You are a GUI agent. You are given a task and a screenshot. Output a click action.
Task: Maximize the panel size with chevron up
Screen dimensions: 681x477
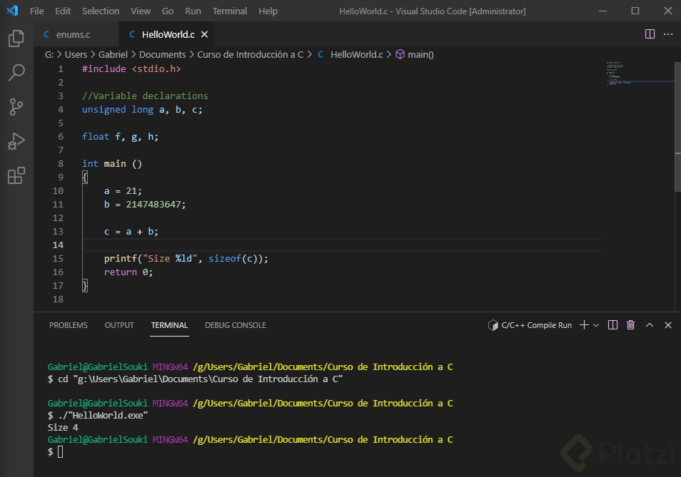(x=650, y=325)
